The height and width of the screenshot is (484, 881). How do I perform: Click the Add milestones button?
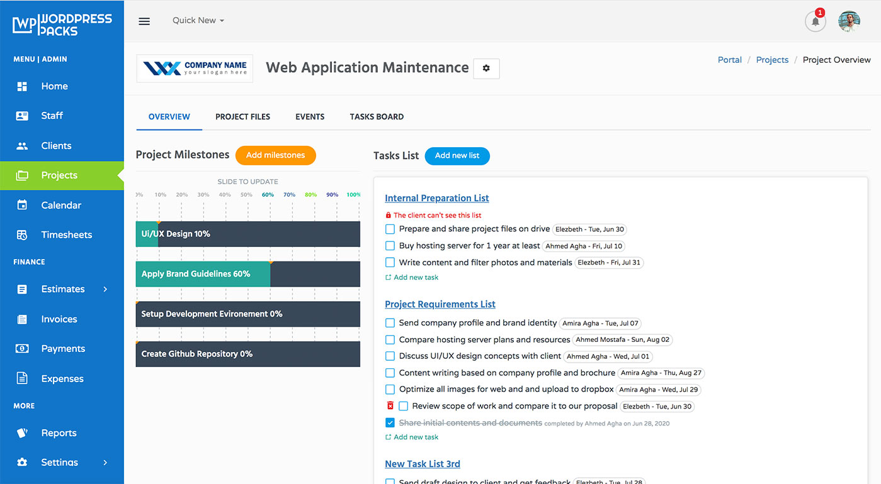[275, 155]
